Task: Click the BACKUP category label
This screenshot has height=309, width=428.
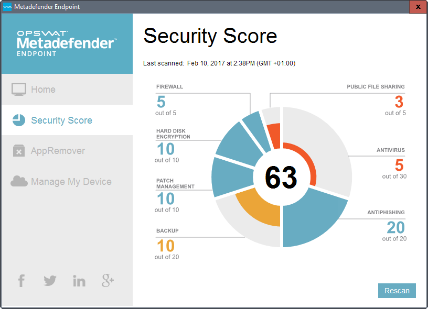Action: click(x=167, y=231)
